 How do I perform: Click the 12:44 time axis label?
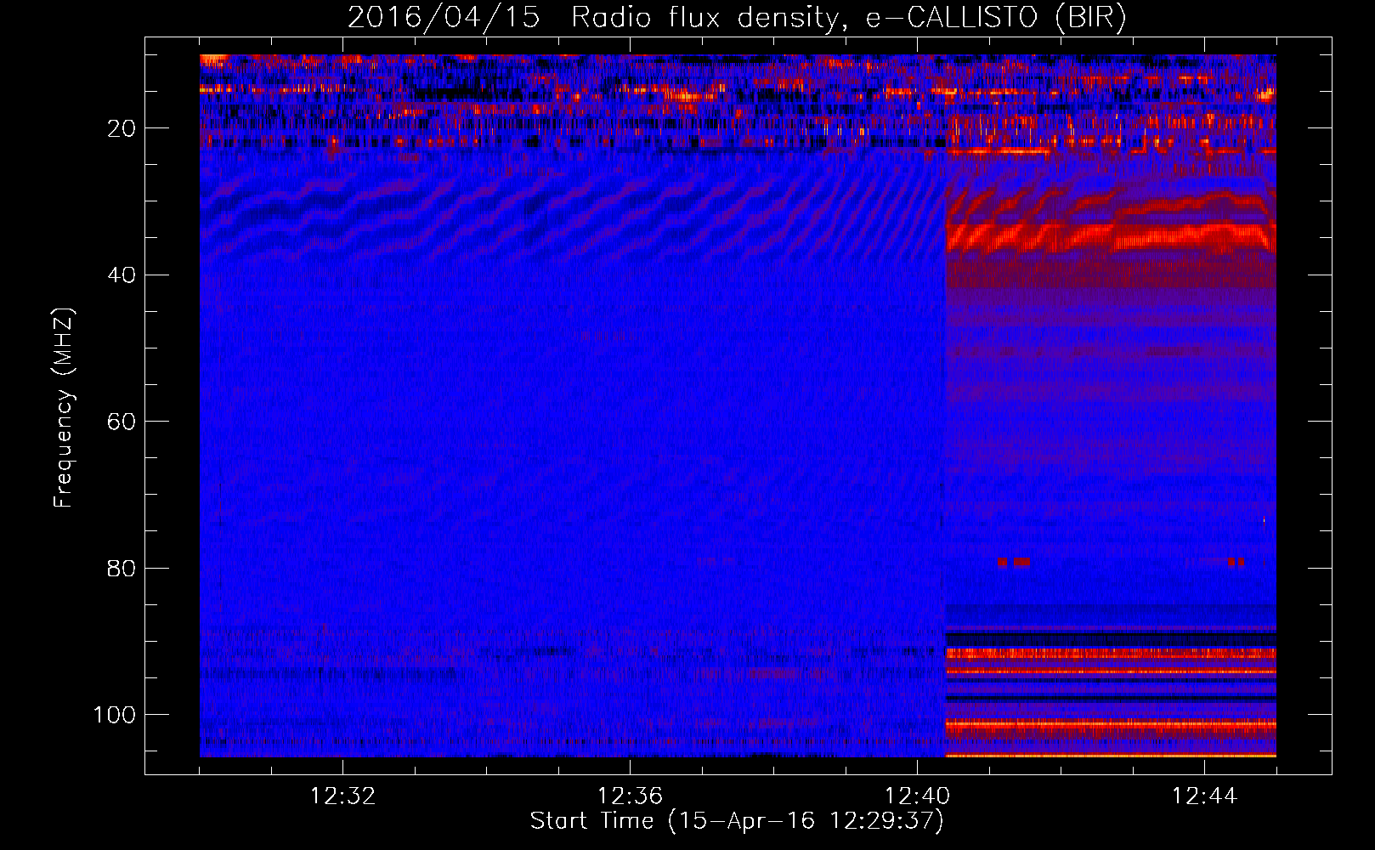coord(1204,796)
